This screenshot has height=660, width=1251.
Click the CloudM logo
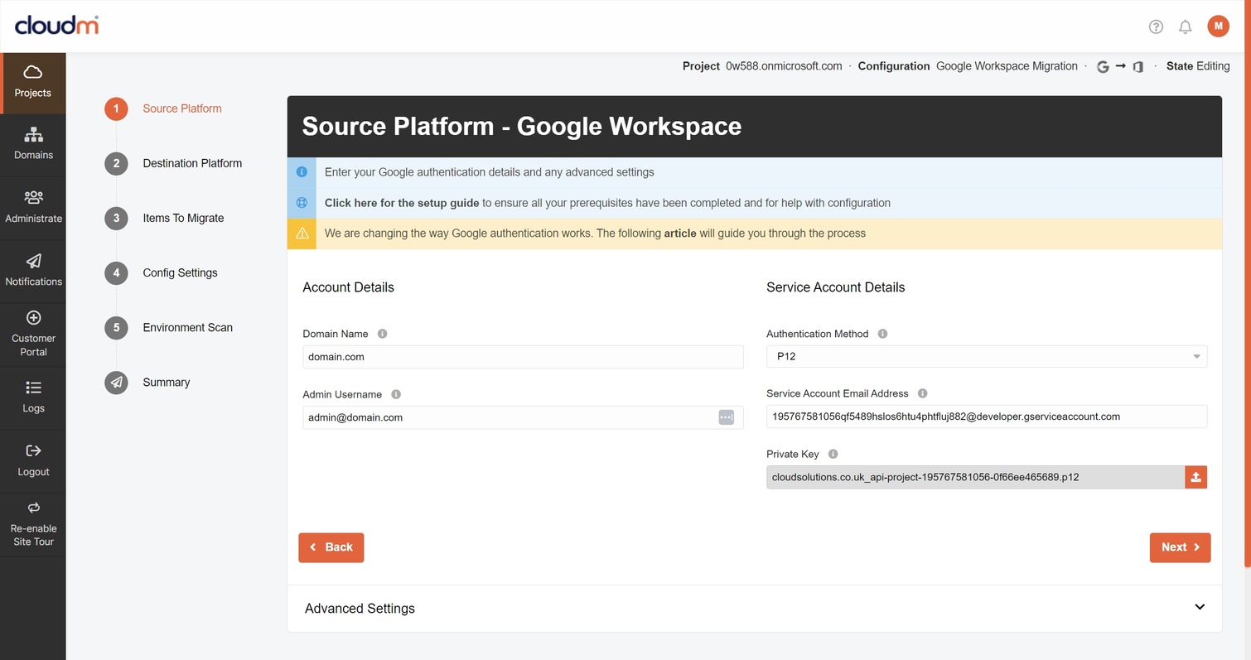tap(56, 25)
